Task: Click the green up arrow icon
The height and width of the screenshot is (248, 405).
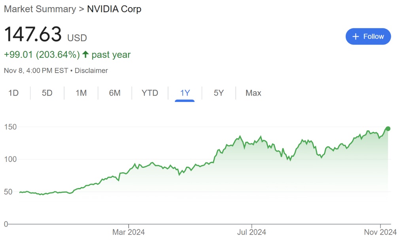Action: point(85,54)
